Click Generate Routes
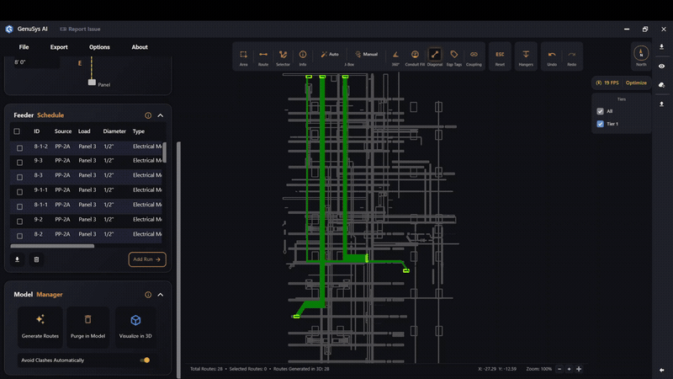This screenshot has width=673, height=379. click(40, 327)
